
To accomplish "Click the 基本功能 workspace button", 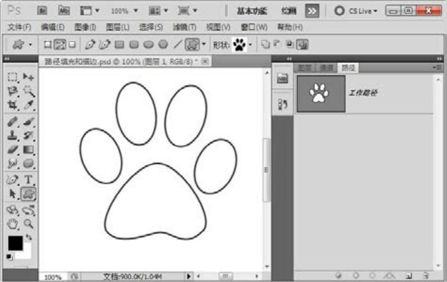I will click(252, 10).
